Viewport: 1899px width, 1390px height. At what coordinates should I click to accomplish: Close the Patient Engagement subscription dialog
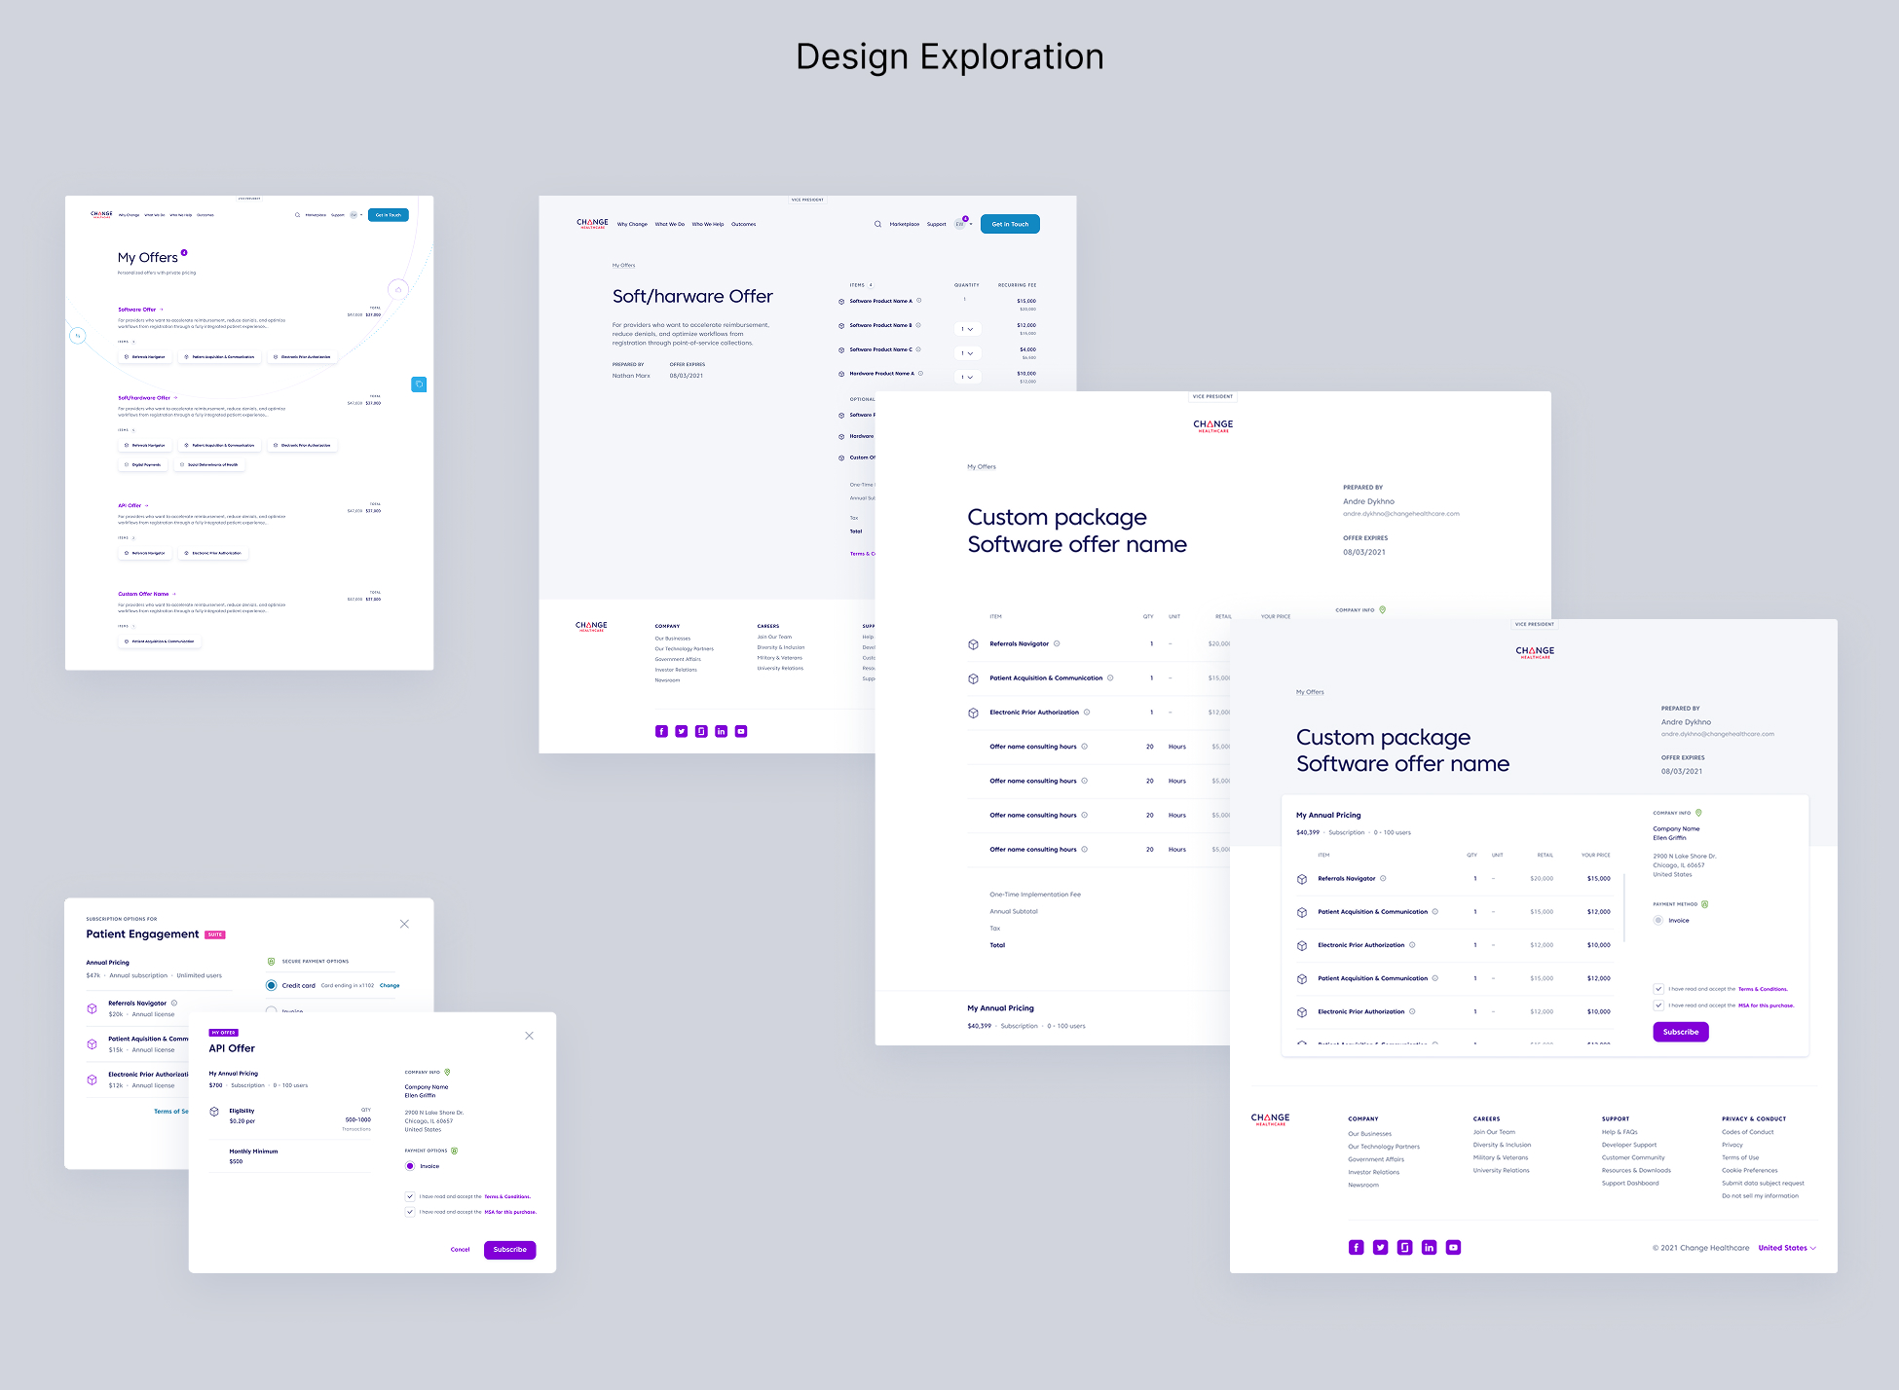pyautogui.click(x=404, y=924)
